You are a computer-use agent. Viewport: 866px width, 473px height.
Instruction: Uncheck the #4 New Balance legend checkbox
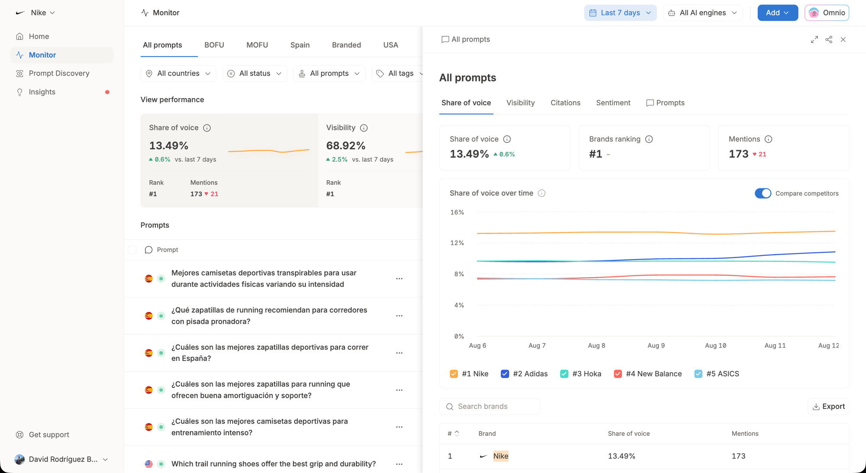(x=618, y=374)
